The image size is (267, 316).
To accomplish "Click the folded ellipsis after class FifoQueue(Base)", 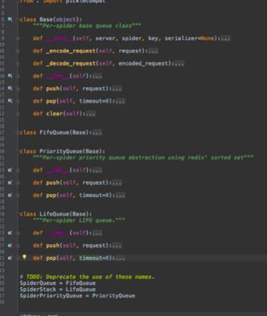I will click(97, 132).
